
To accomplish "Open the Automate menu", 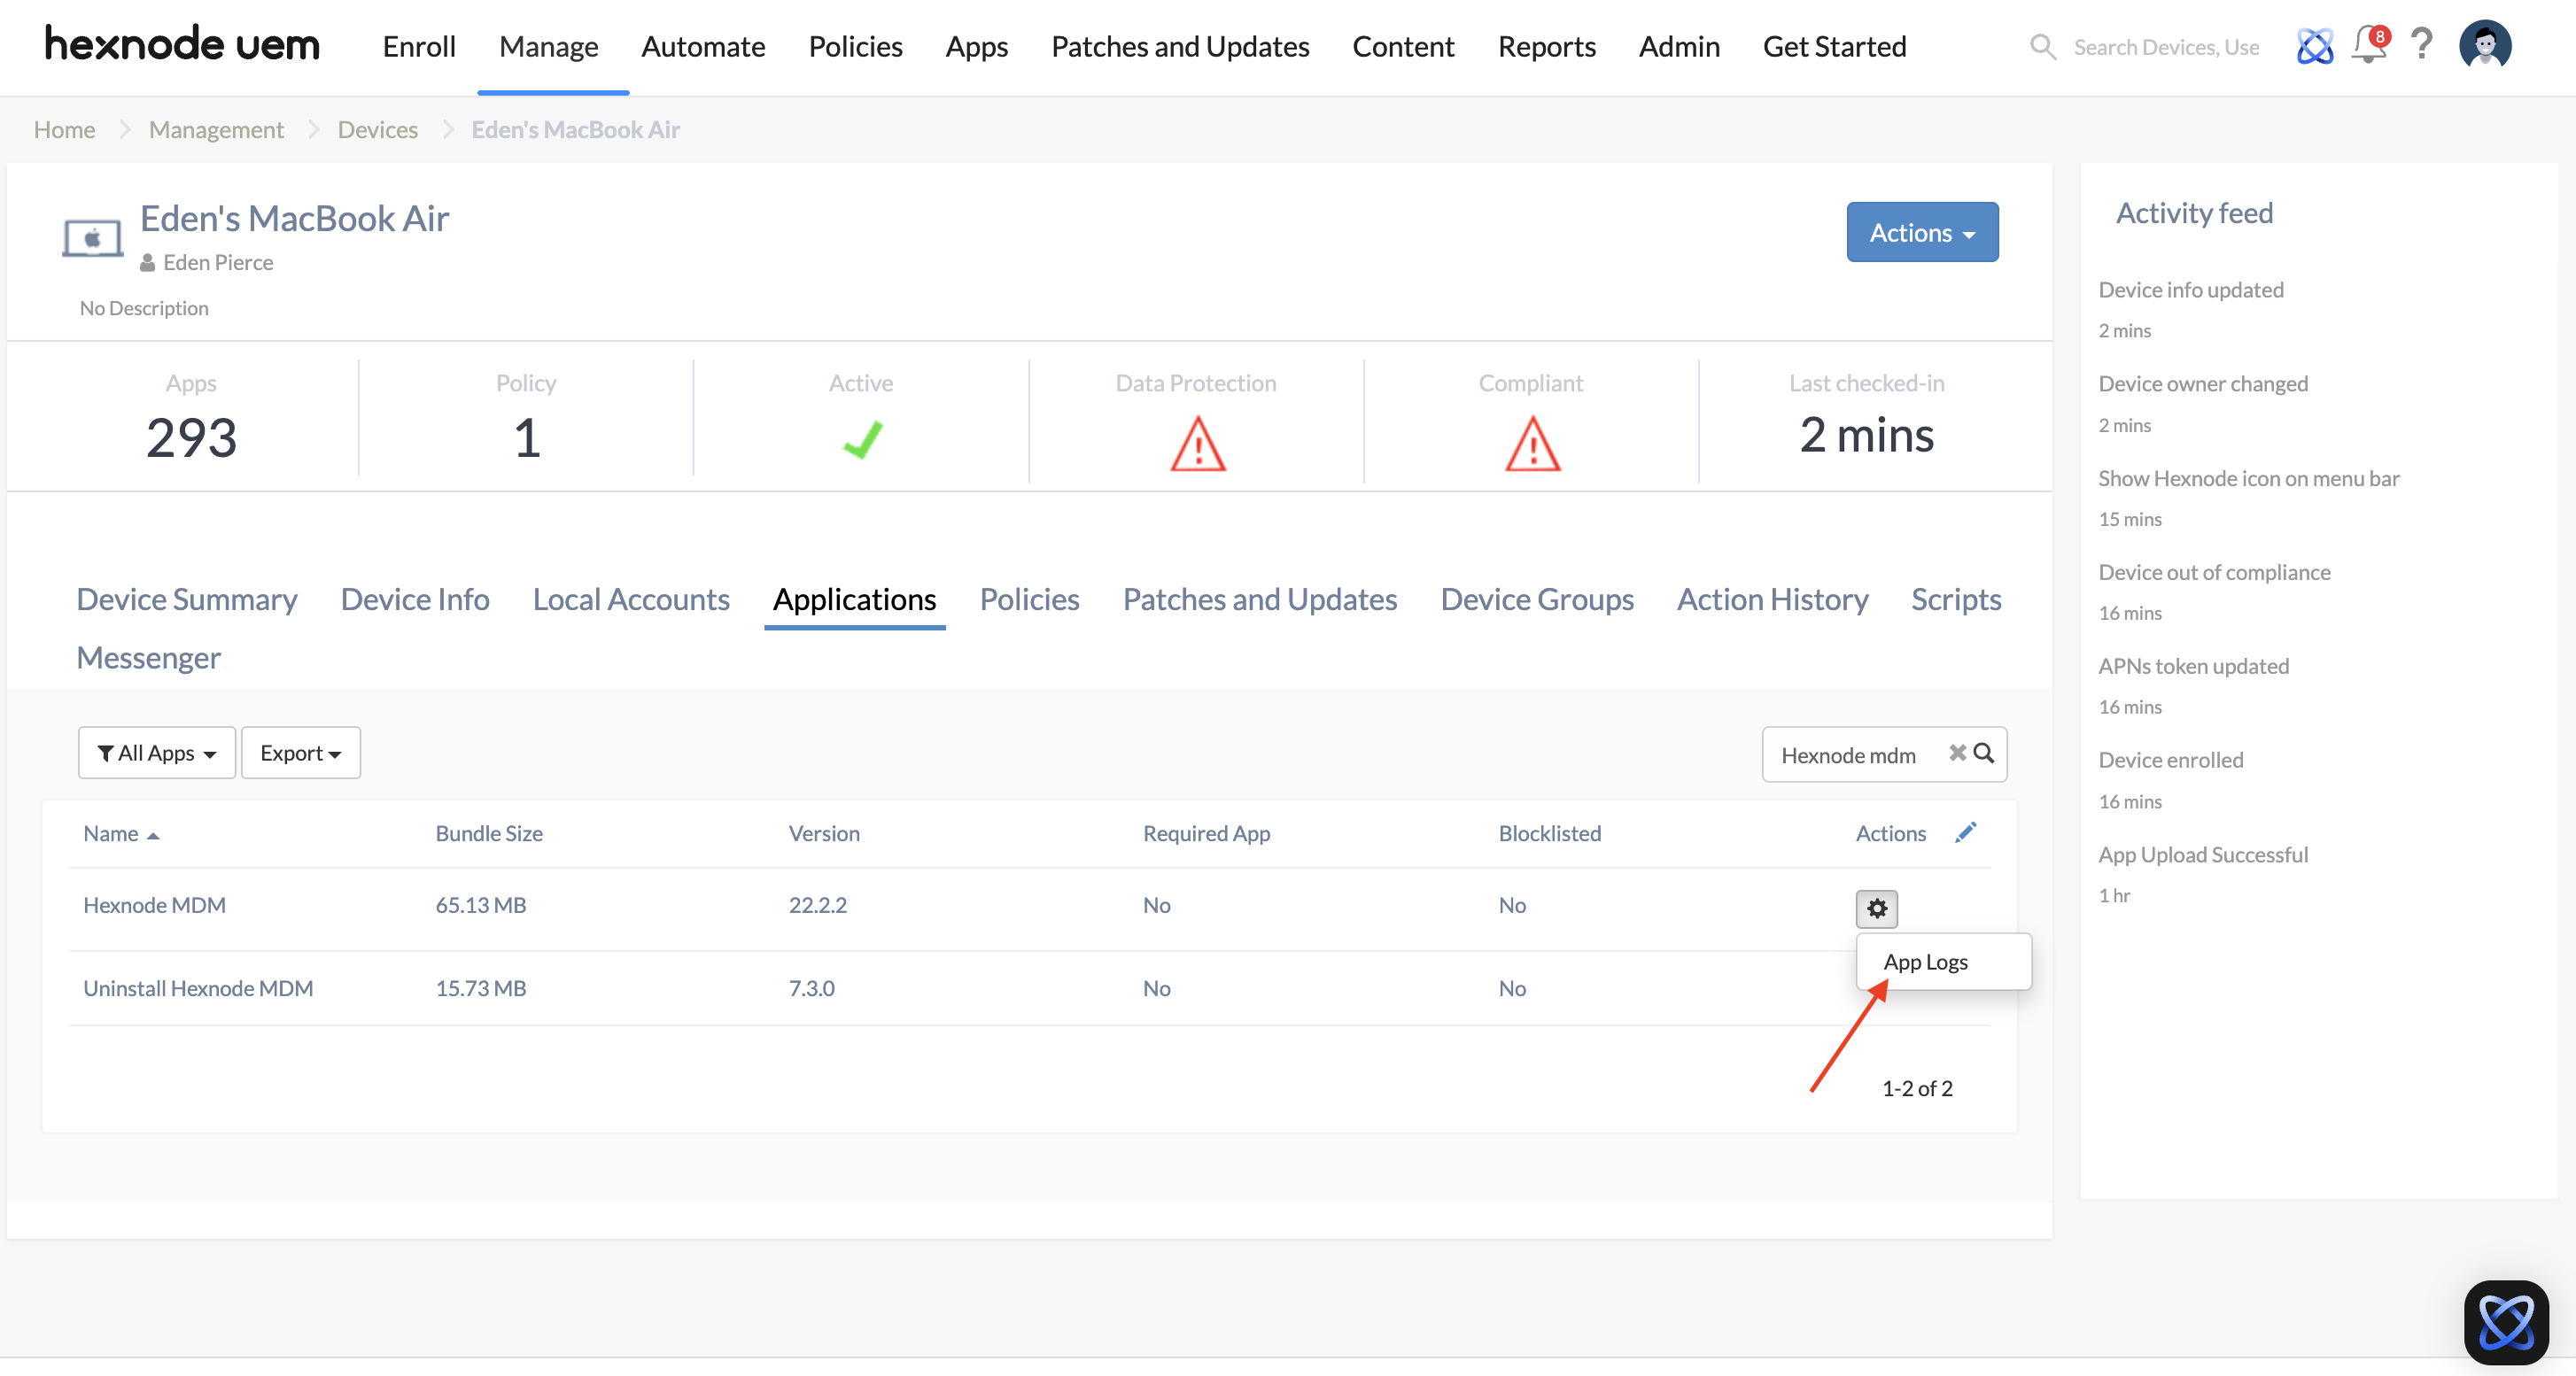I will [x=703, y=47].
